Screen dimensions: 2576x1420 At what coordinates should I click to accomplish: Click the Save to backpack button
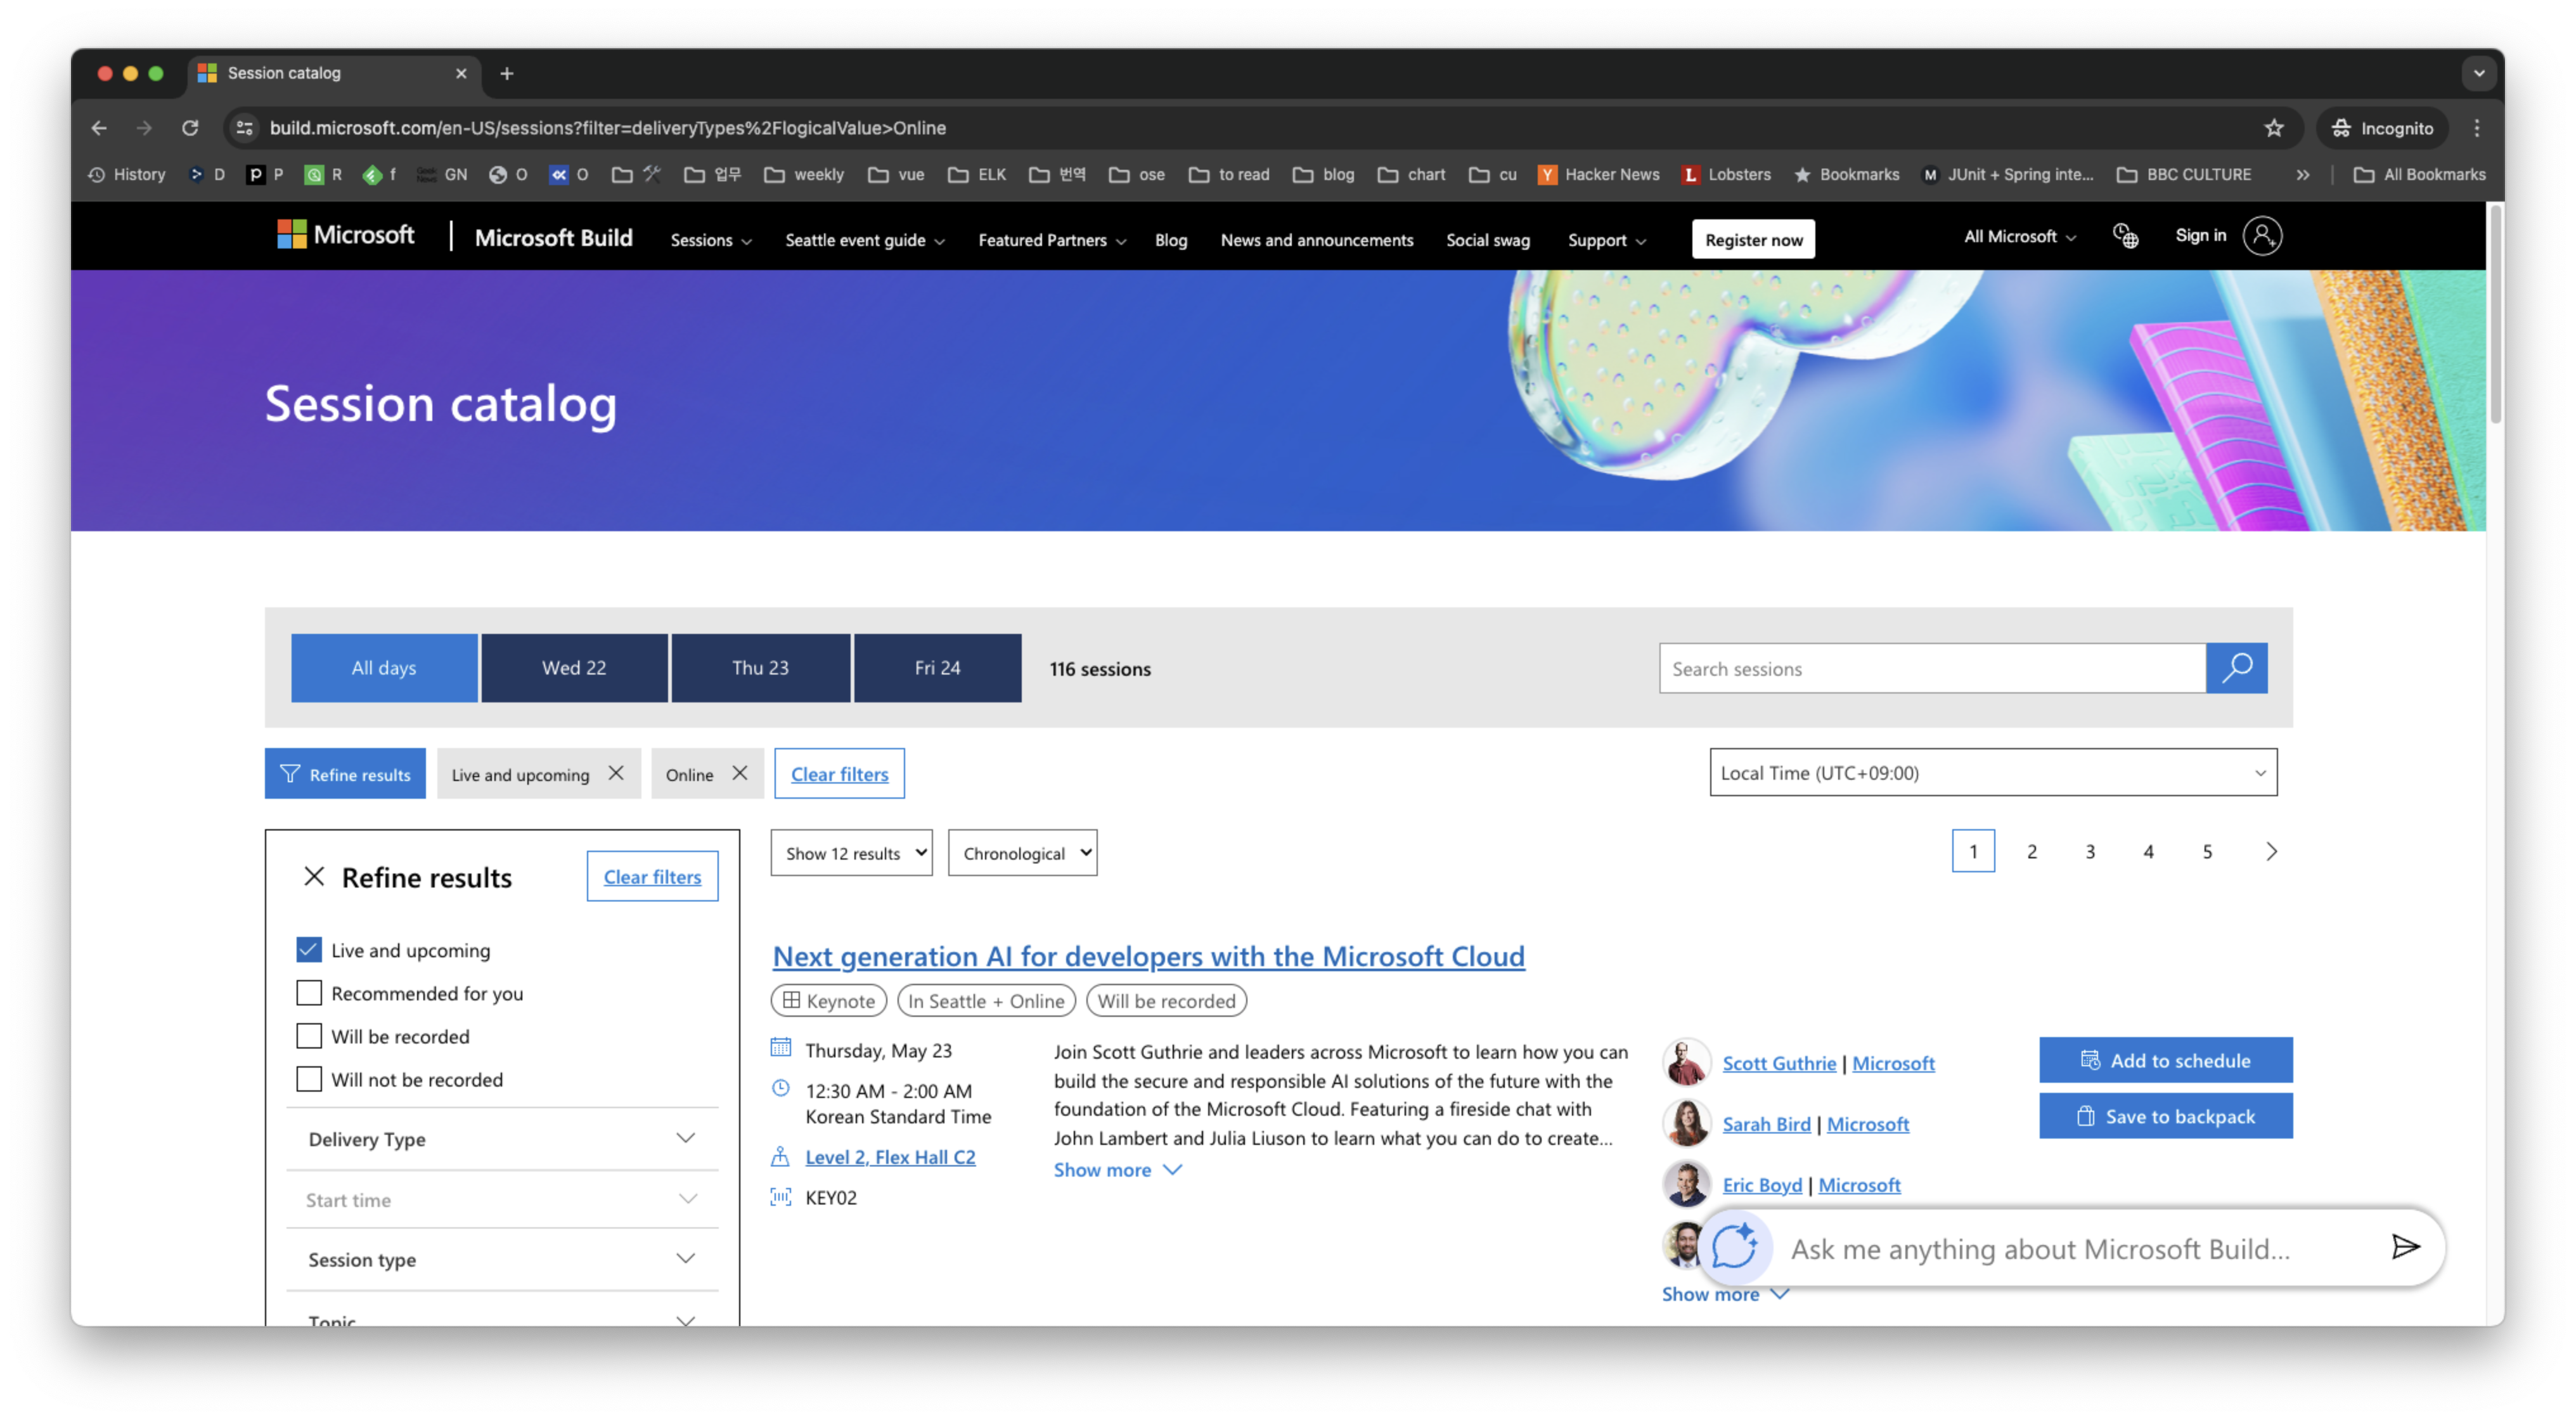2165,1116
